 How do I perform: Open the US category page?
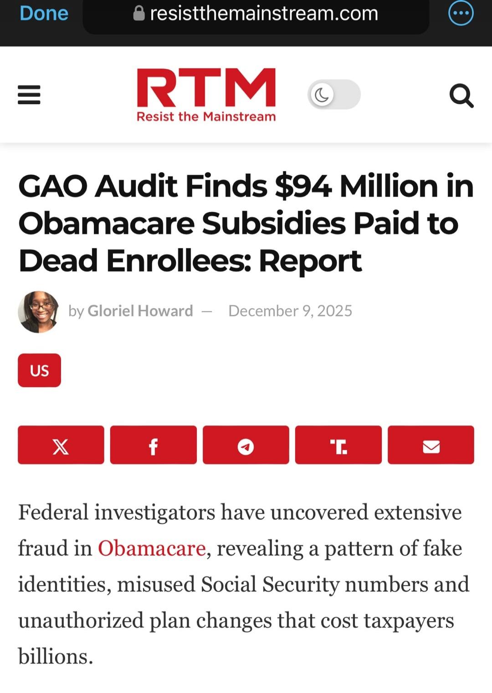pos(39,370)
